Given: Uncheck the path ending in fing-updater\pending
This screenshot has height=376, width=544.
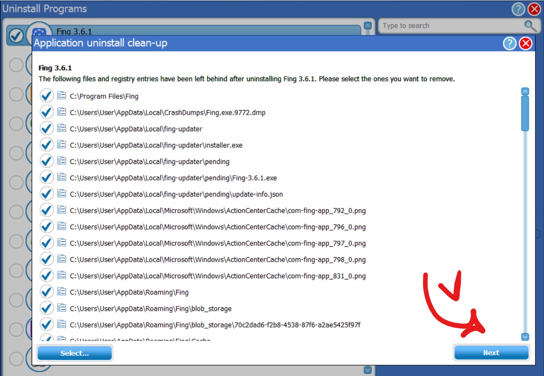Looking at the screenshot, I should tap(47, 161).
